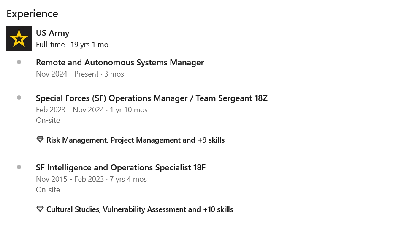Screen dimensions: 404x225
Task: Open the US Army logo thumbnail
Action: pos(19,39)
